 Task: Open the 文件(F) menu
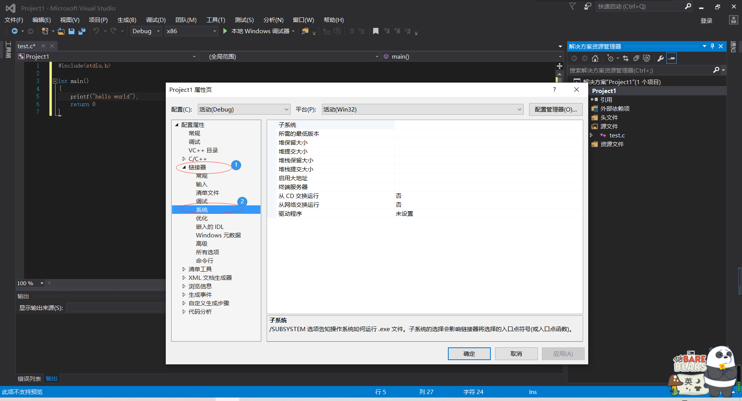coord(14,20)
